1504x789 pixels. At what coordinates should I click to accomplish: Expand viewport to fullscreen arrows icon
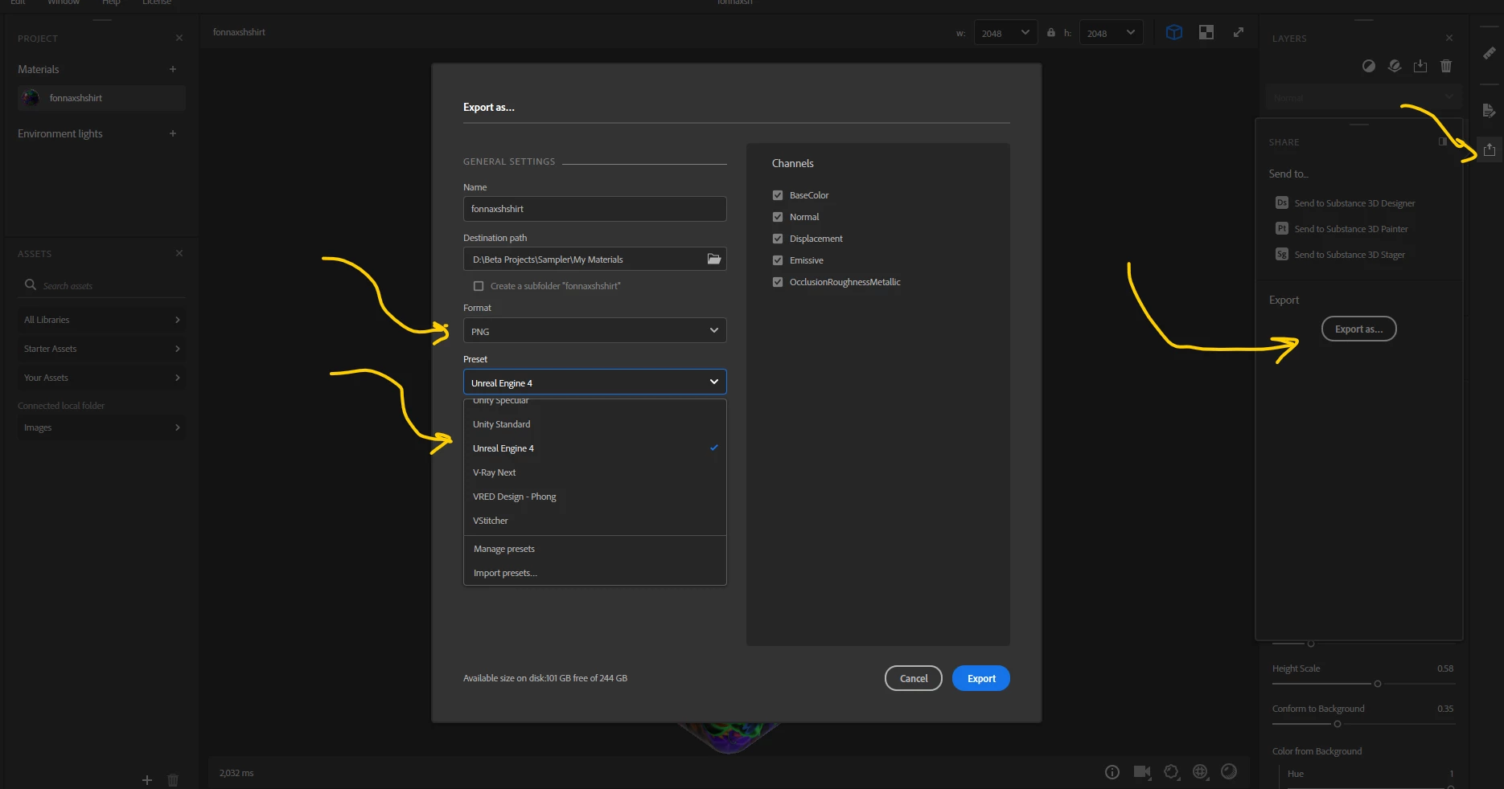pos(1239,32)
